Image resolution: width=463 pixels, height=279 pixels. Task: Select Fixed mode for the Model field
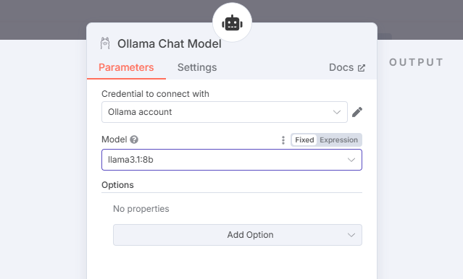[304, 140]
